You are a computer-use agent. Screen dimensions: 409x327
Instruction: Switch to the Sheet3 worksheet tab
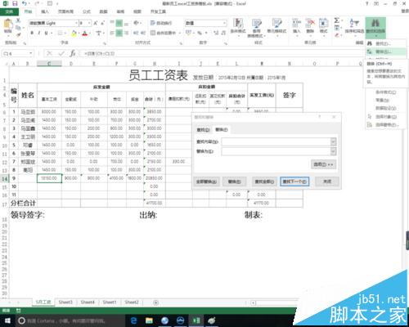click(x=65, y=302)
